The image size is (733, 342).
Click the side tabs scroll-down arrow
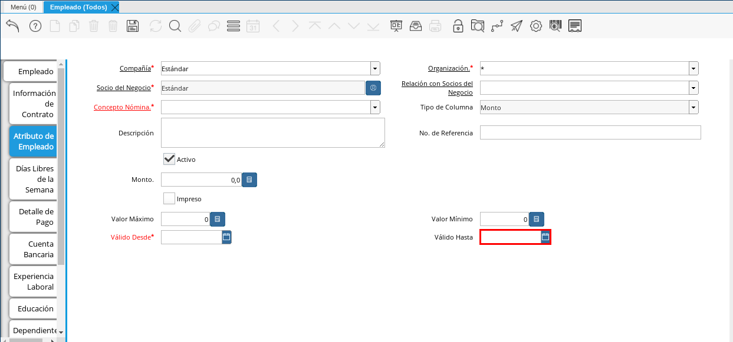[61, 333]
